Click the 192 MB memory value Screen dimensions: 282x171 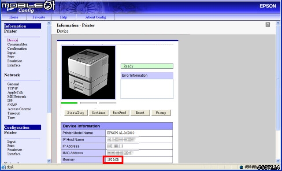113,160
